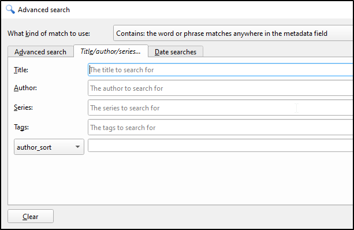
Task: Click the Author search input
Action: 221,88
